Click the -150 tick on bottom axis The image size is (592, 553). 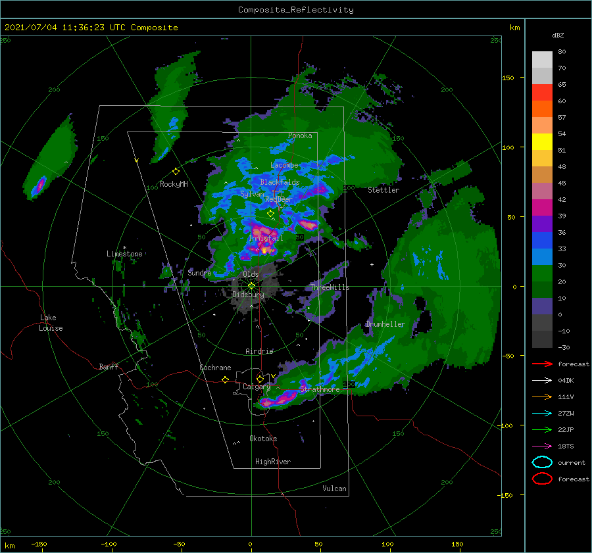[39, 544]
